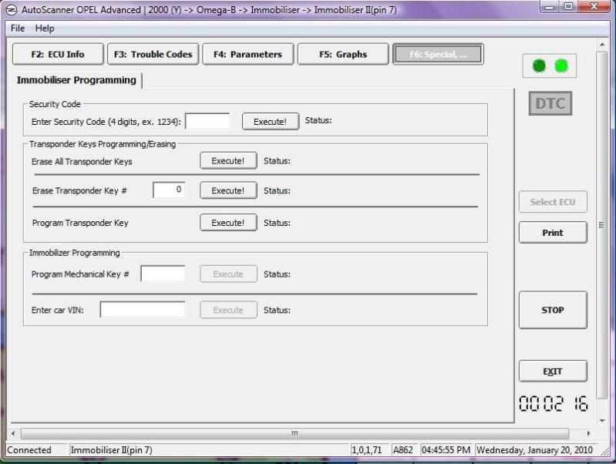Click the 'Program Transponder Key' label

click(80, 223)
